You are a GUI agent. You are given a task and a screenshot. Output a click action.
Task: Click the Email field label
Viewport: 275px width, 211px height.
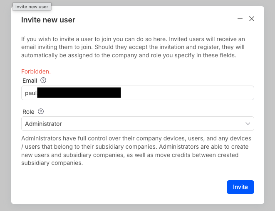pos(29,81)
